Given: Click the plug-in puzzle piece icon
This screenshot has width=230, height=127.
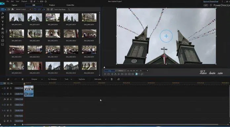Looking at the screenshot, I should [13, 9].
